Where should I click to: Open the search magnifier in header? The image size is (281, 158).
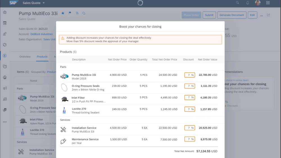tap(237, 3)
